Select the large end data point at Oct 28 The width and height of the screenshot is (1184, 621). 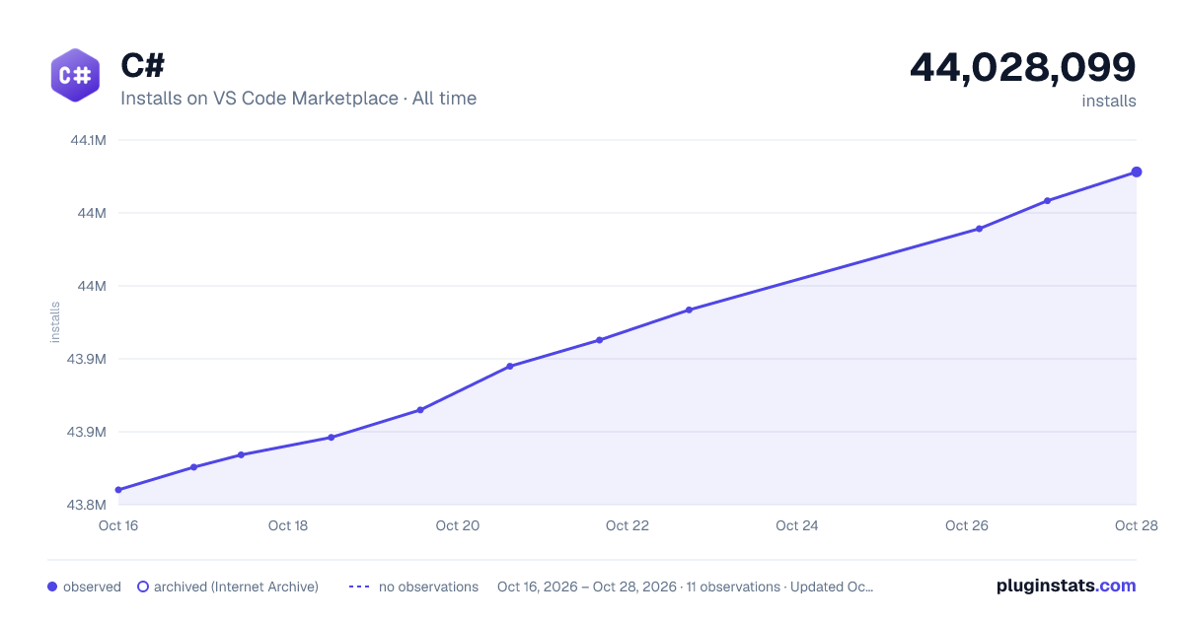coord(1137,172)
